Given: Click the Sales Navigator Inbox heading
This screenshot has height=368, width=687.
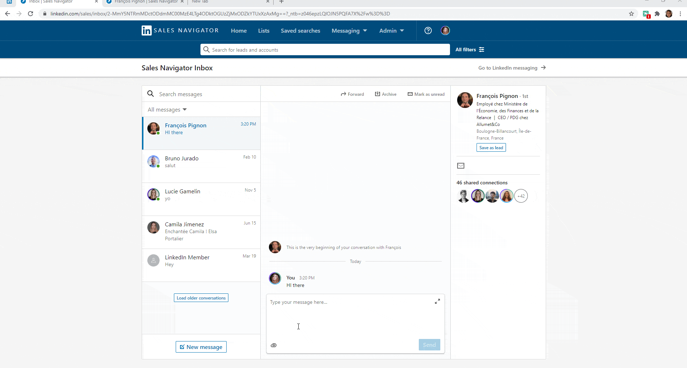Looking at the screenshot, I should coord(177,68).
